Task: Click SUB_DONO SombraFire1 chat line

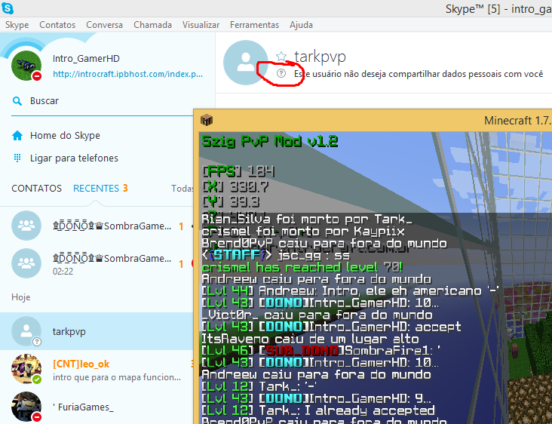Action: [x=320, y=350]
